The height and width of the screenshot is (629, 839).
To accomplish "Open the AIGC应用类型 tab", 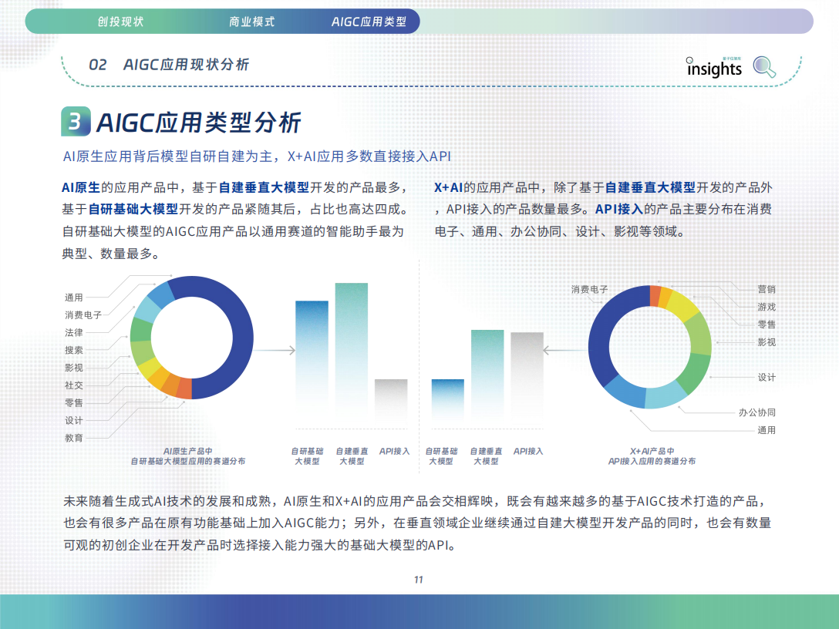I will (372, 22).
